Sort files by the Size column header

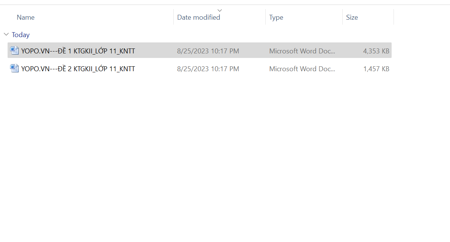[352, 17]
